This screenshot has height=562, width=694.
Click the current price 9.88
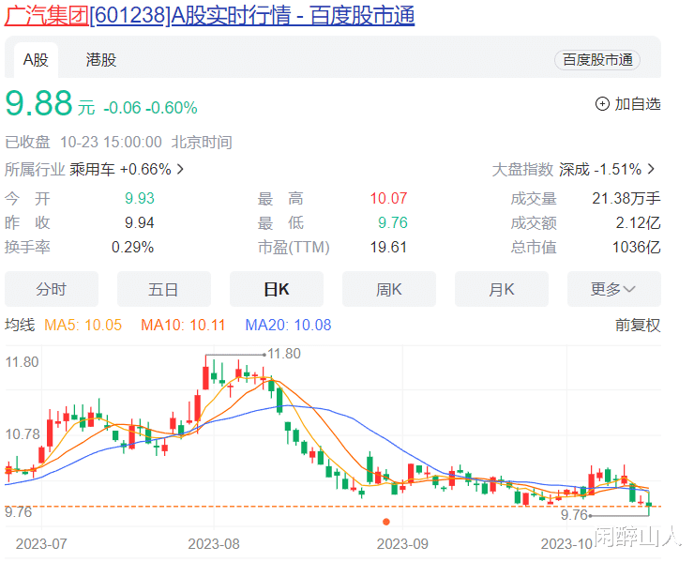39,103
